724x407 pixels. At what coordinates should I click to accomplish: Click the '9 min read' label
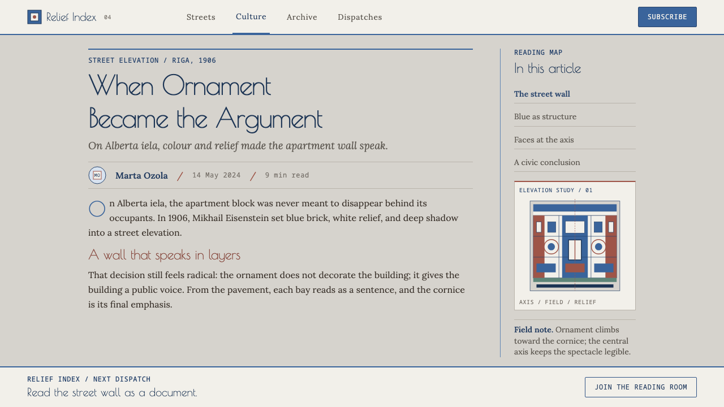287,175
